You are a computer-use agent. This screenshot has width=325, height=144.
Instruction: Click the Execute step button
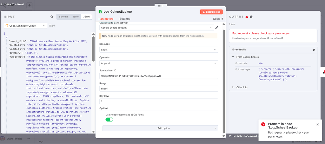pyautogui.click(x=211, y=12)
